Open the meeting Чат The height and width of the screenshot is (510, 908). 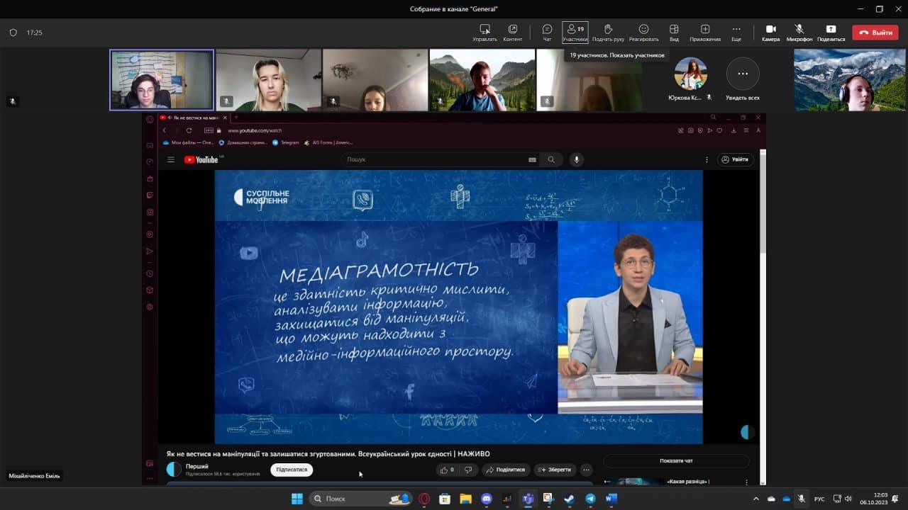point(547,33)
